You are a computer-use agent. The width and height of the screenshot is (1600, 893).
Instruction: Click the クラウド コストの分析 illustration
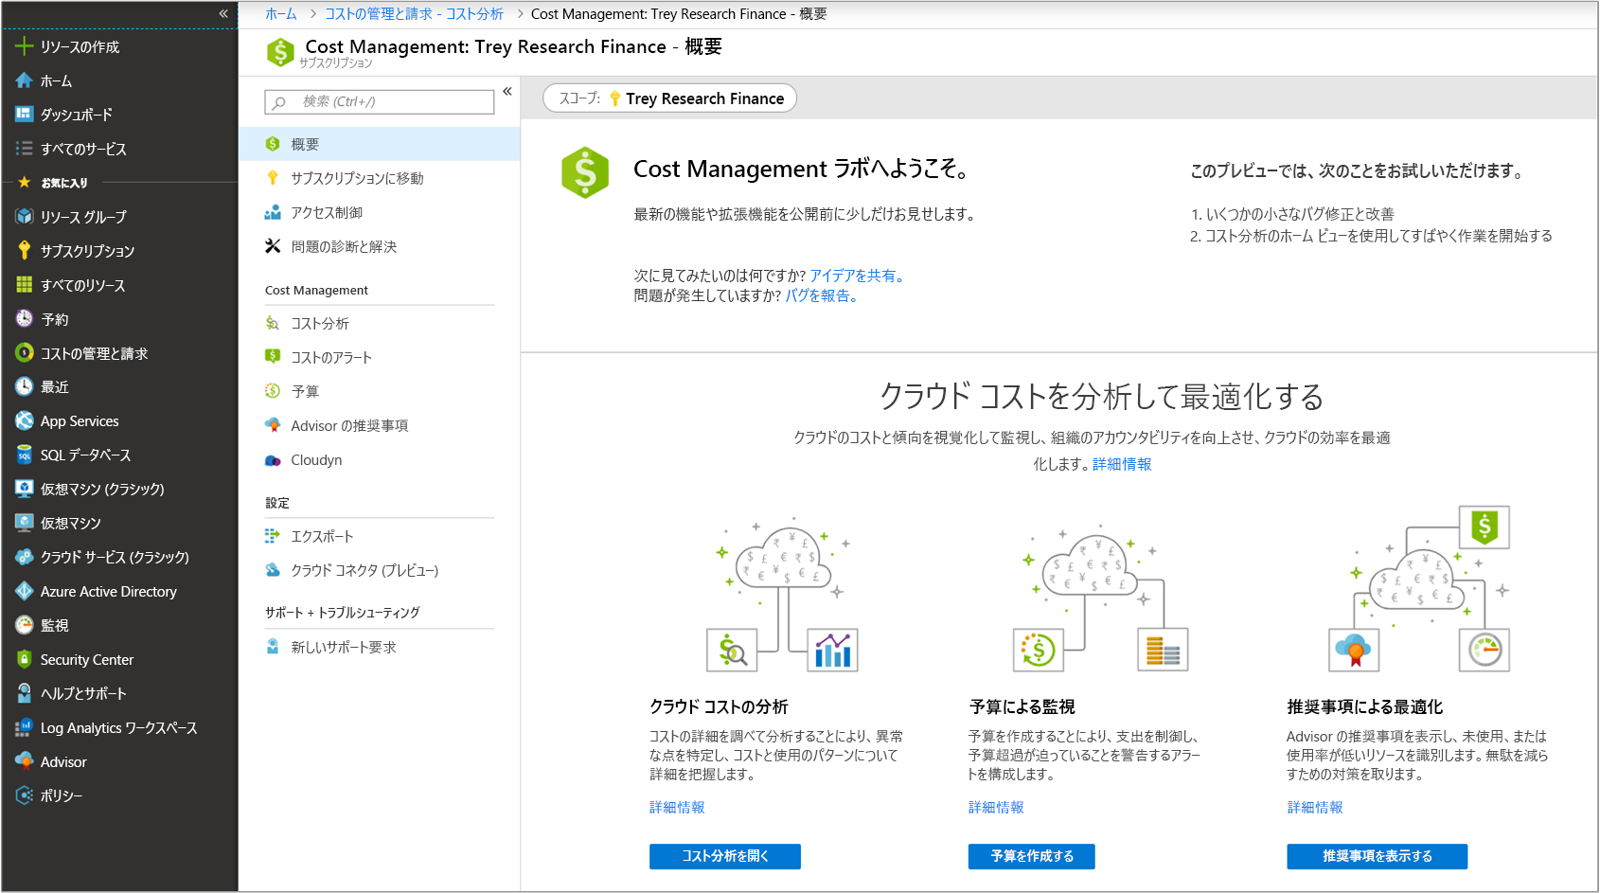782,595
